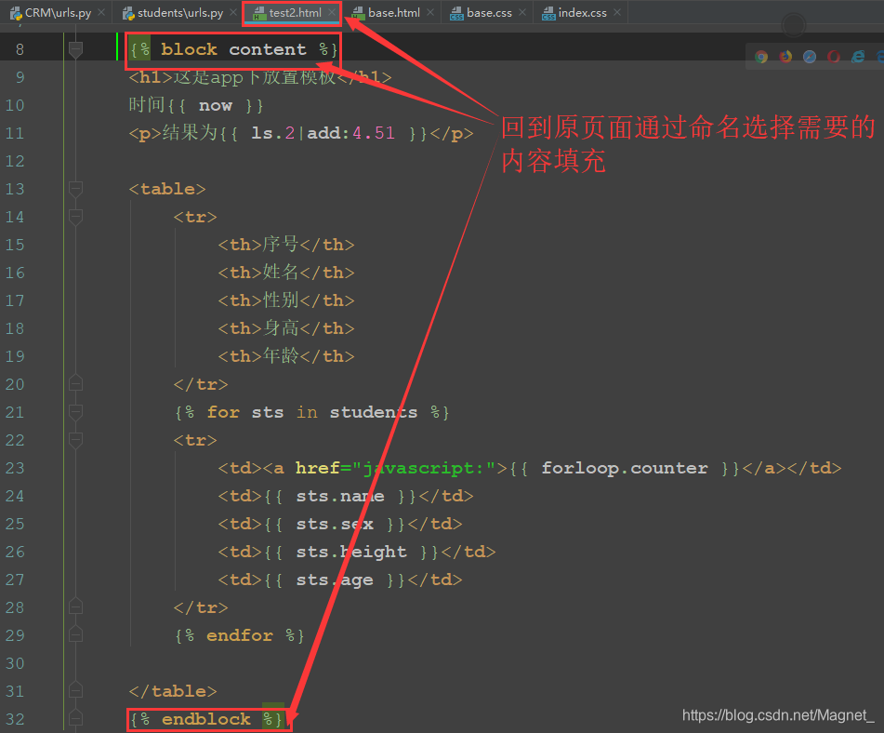Click the 'for sts in students' tag
The height and width of the screenshot is (733, 884).
[x=311, y=412]
